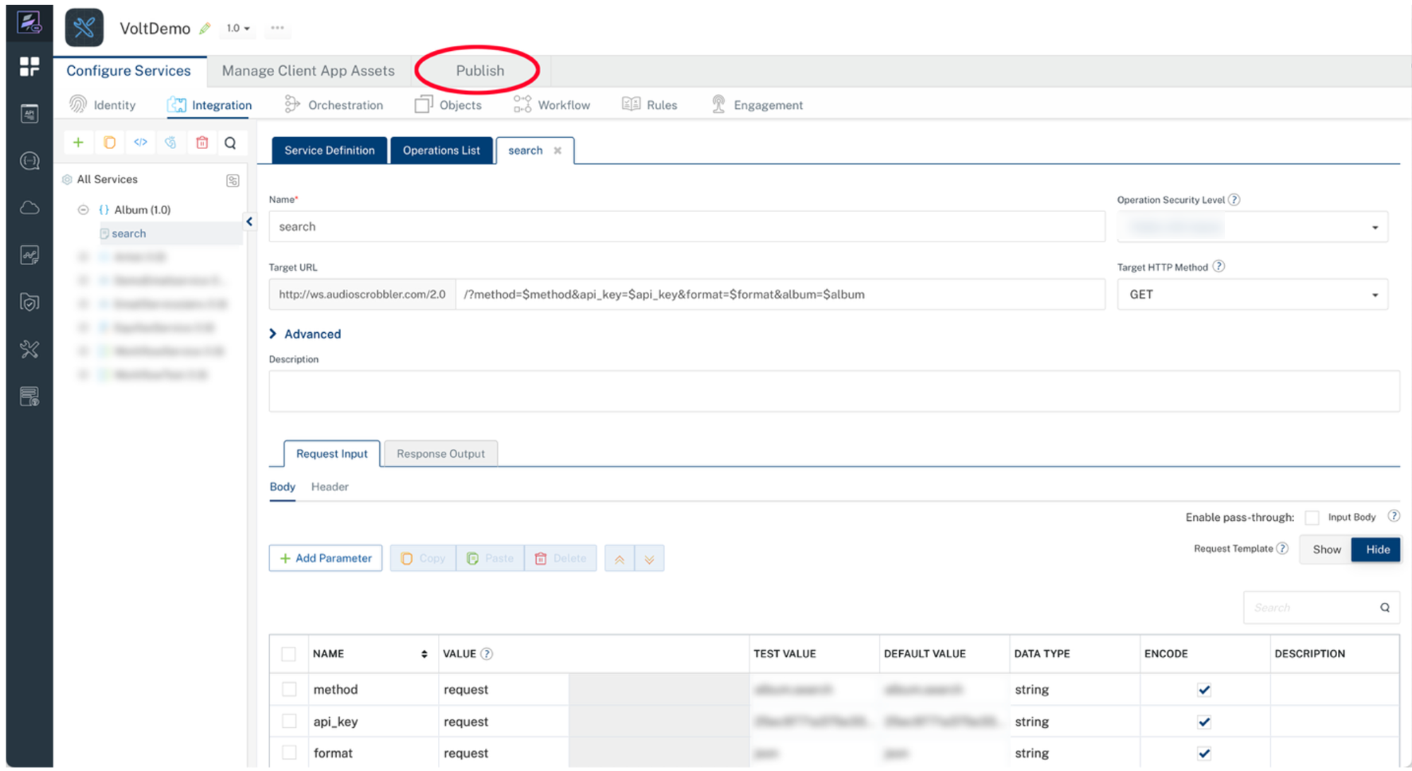The width and height of the screenshot is (1412, 771).
Task: Click the services search magnifier icon
Action: 230,143
